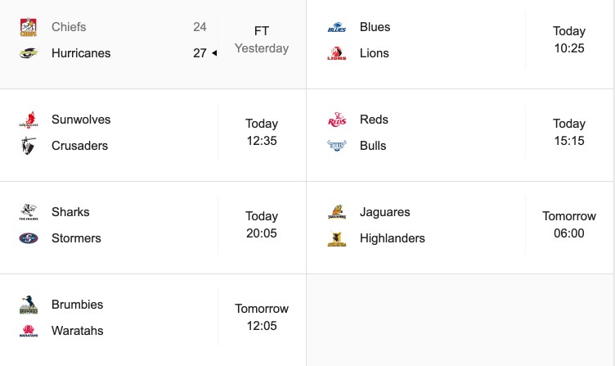Click the Crusaders knight logo
This screenshot has height=366, width=615.
[29, 146]
